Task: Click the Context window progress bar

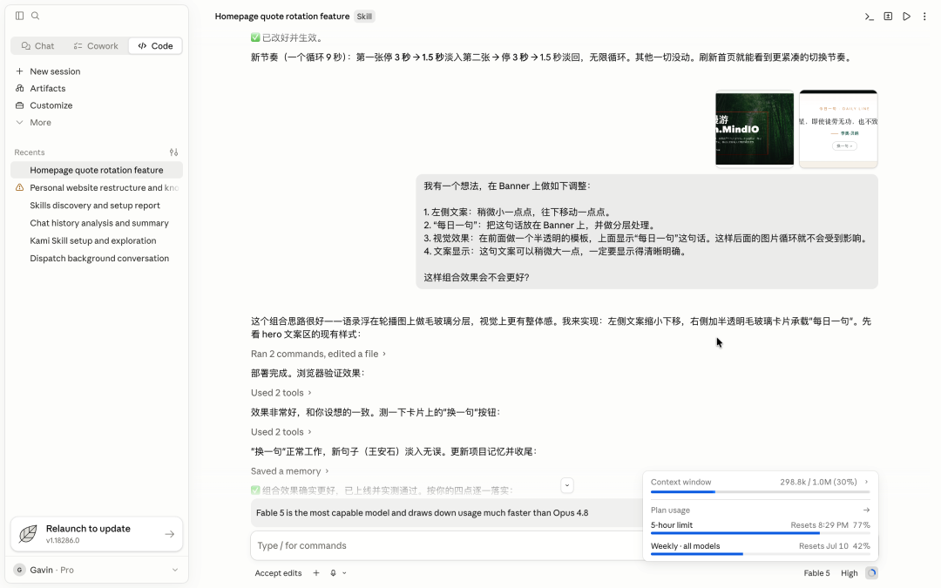Action: [x=760, y=492]
